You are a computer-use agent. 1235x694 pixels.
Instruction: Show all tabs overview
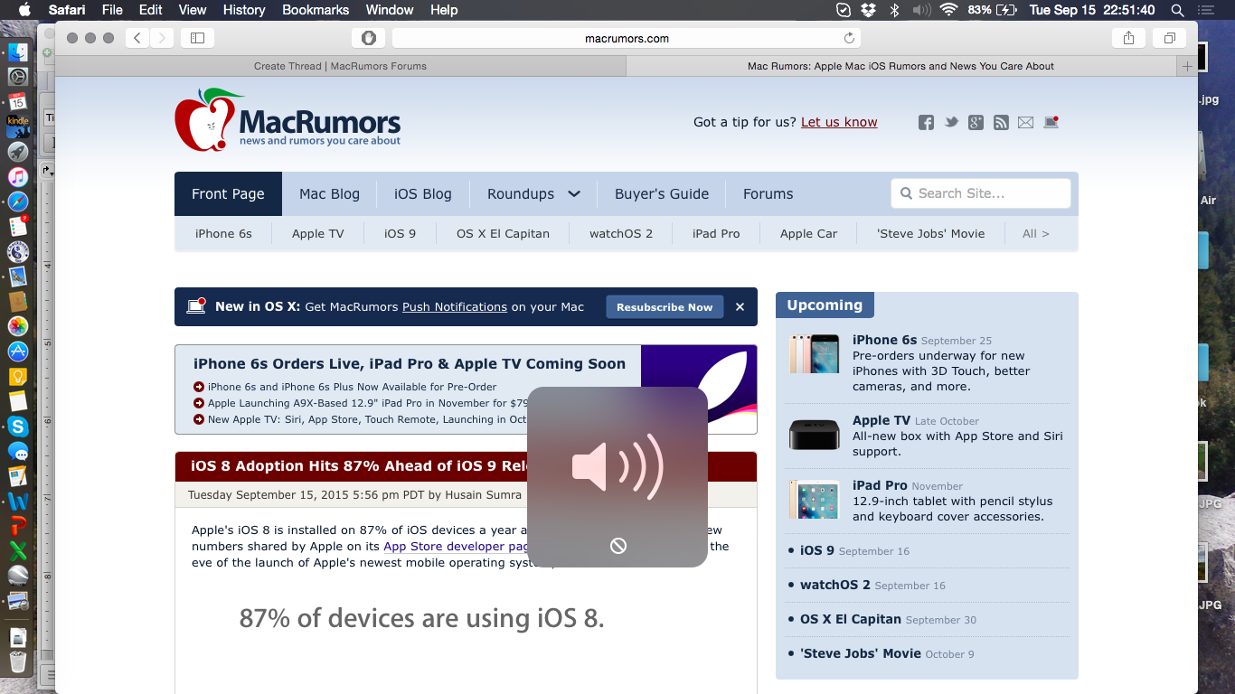click(1169, 38)
